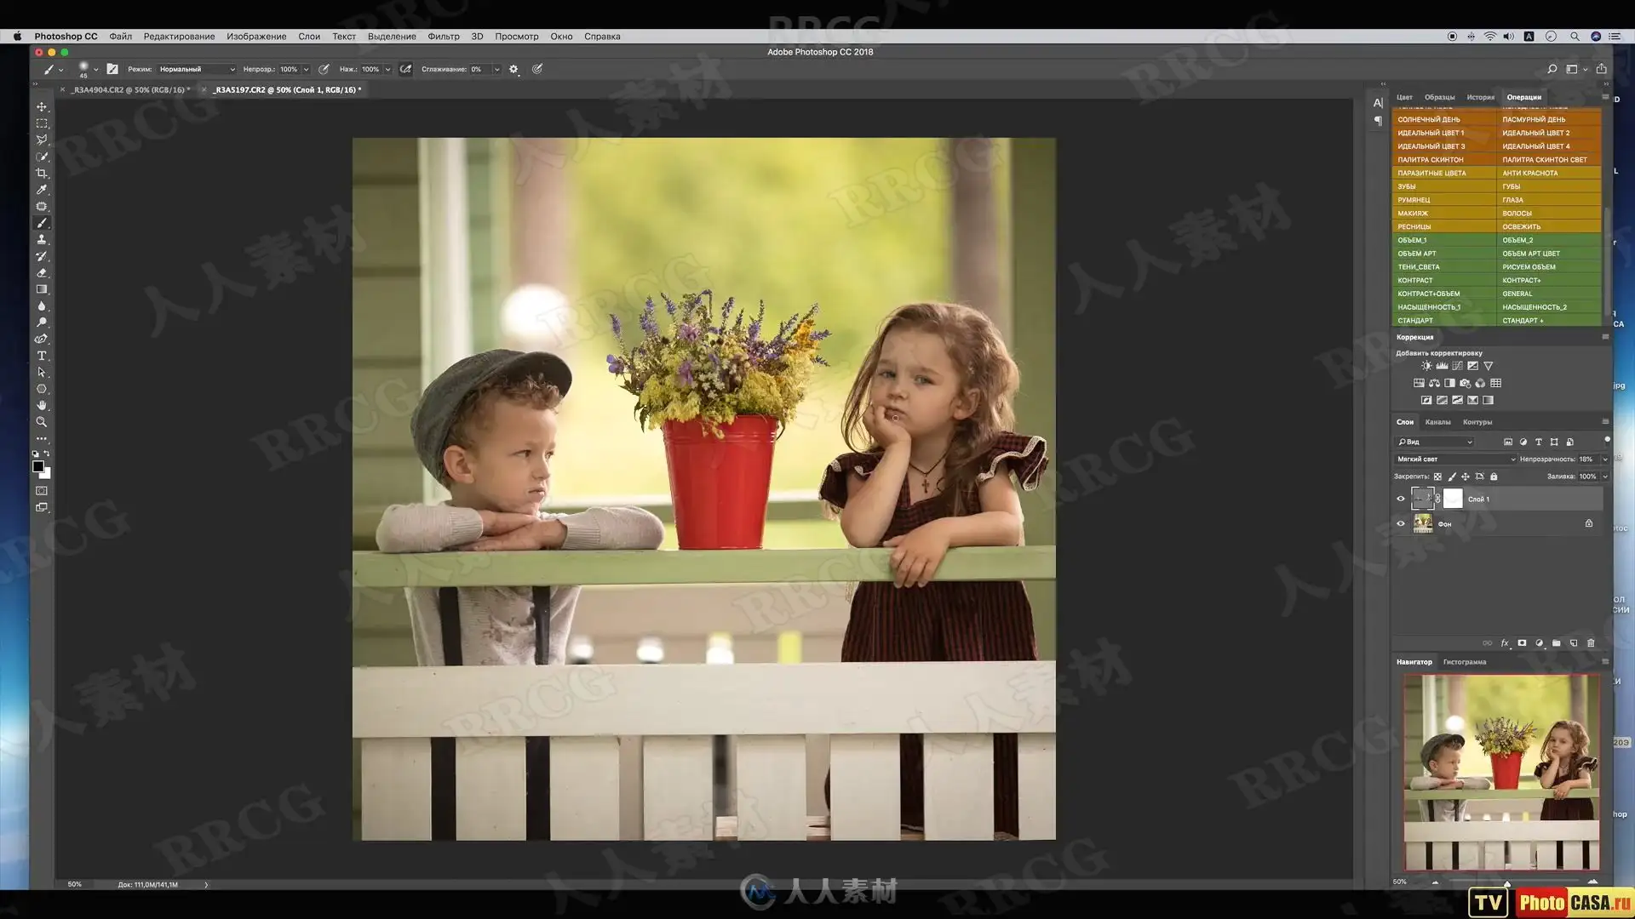The height and width of the screenshot is (919, 1635).
Task: Select the Zoom tool in toolbar
Action: [41, 422]
